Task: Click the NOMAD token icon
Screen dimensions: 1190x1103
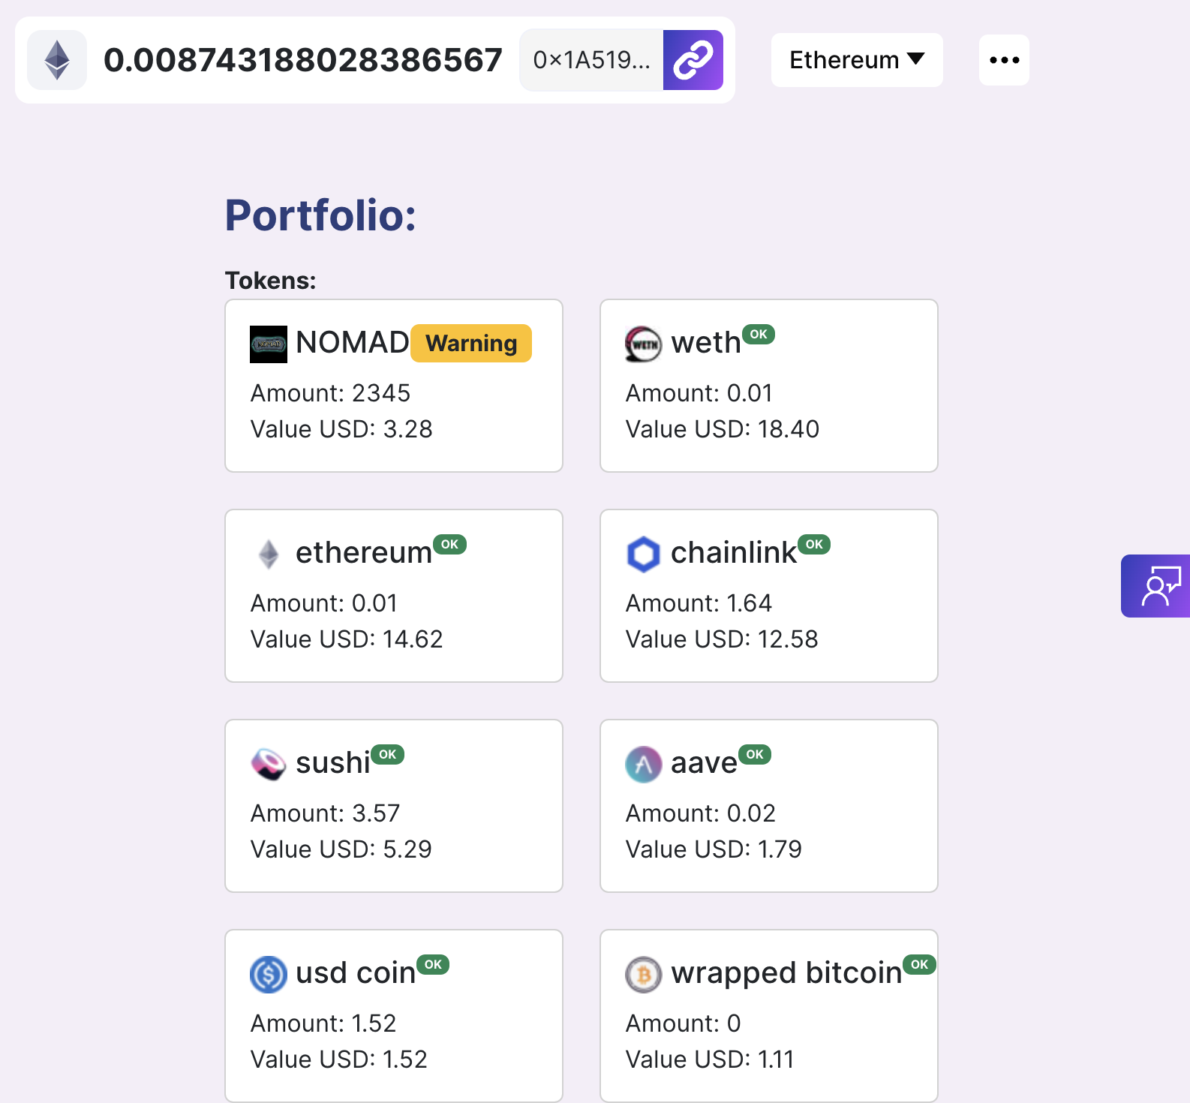Action: click(268, 344)
